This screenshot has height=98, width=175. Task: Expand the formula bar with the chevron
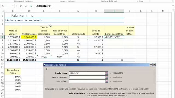(x=173, y=6)
